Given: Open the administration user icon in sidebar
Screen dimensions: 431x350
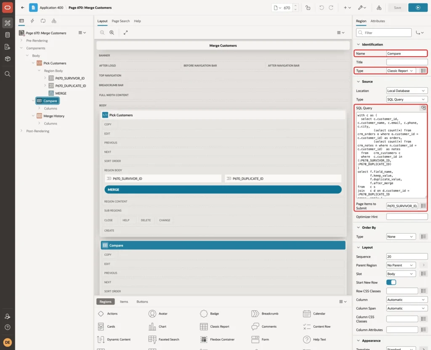Looking at the screenshot, I should [x=8, y=316].
